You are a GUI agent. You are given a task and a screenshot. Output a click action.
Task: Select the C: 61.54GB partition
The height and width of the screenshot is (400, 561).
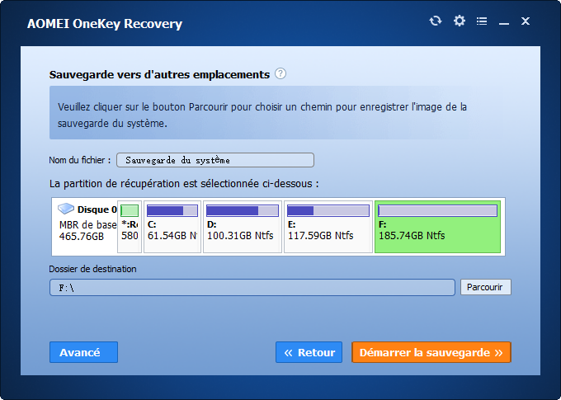point(172,227)
